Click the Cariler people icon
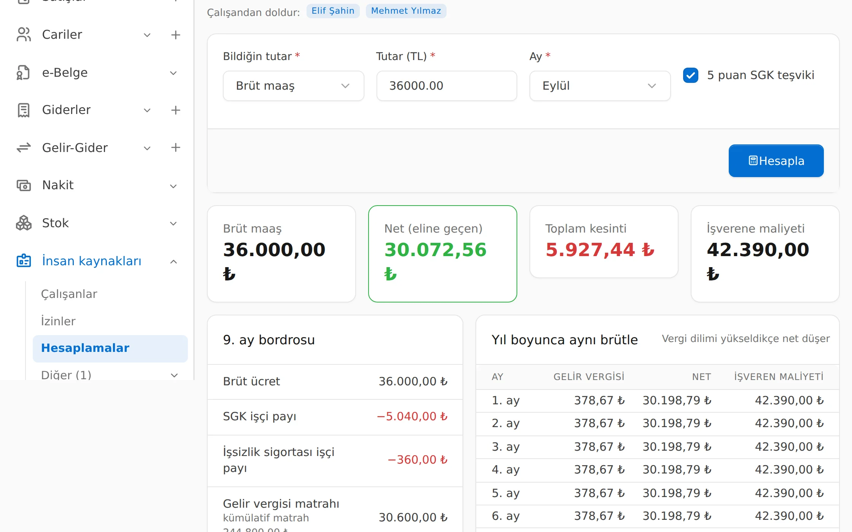This screenshot has width=852, height=532. click(24, 35)
